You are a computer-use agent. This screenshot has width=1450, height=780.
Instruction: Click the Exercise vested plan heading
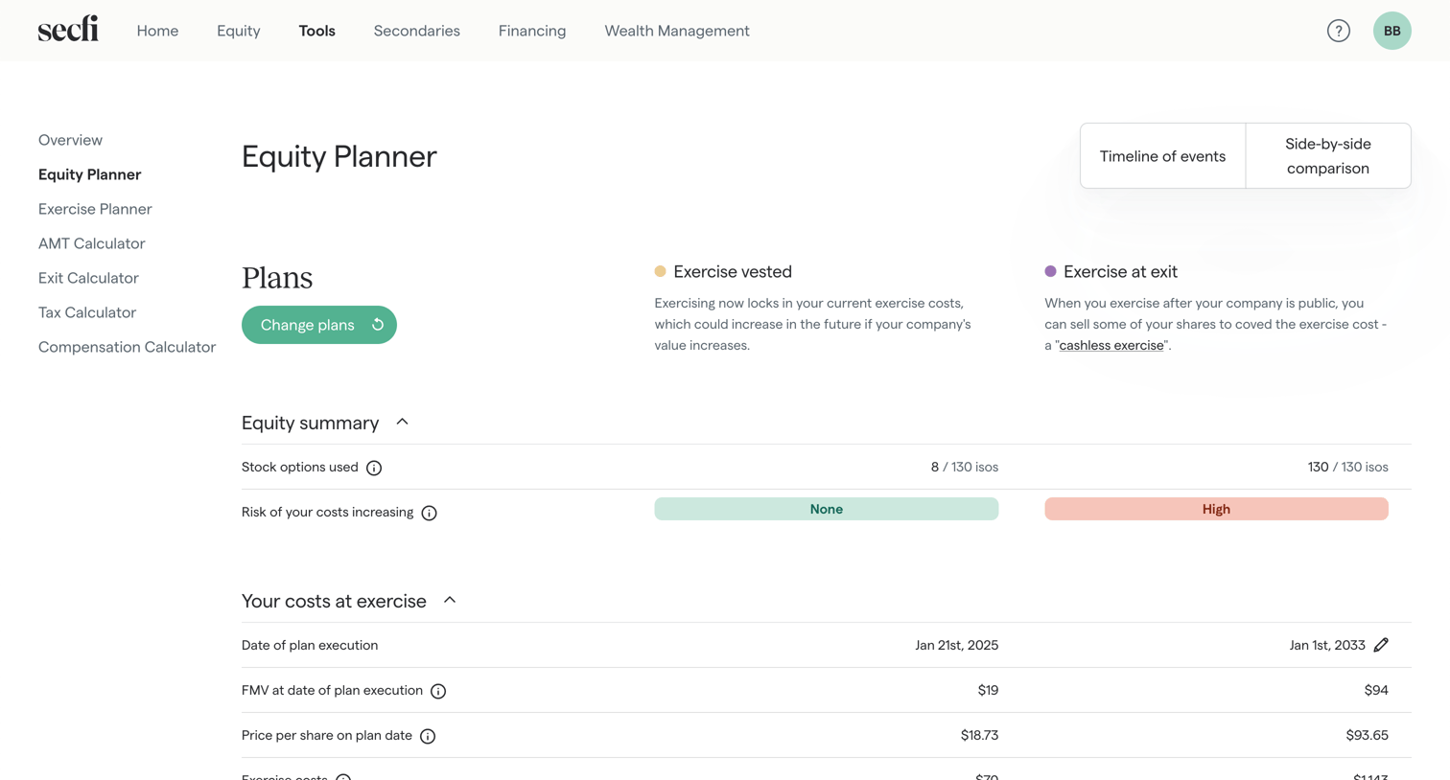(x=733, y=271)
